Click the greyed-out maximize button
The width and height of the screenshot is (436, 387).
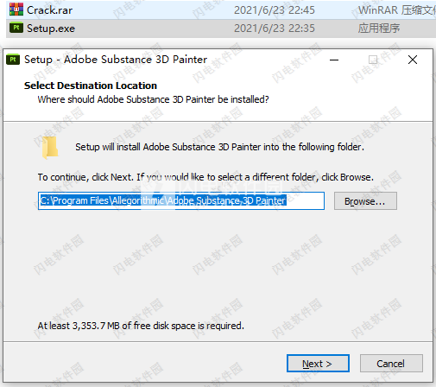coord(373,60)
